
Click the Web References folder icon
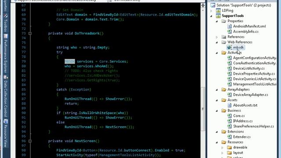tap(223, 42)
